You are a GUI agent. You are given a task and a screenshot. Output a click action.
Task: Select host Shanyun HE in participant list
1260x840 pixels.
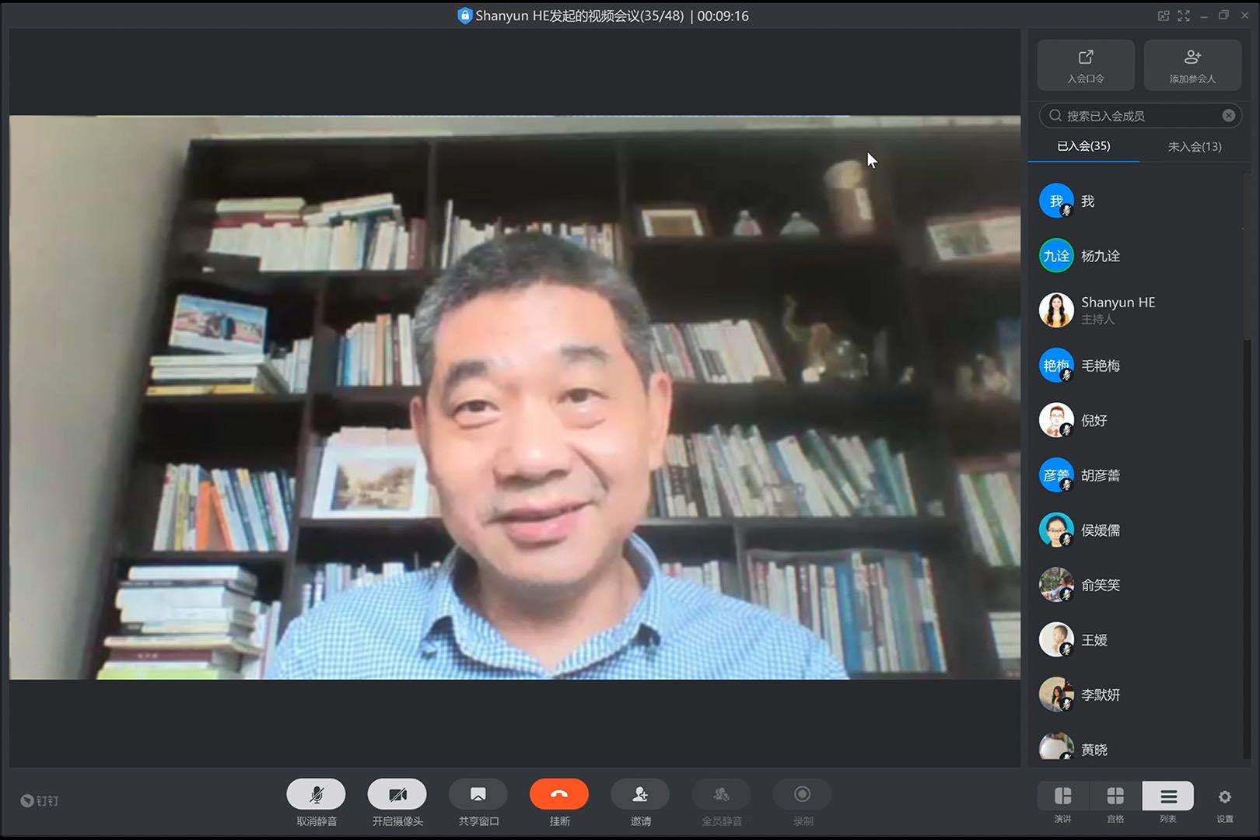1118,310
